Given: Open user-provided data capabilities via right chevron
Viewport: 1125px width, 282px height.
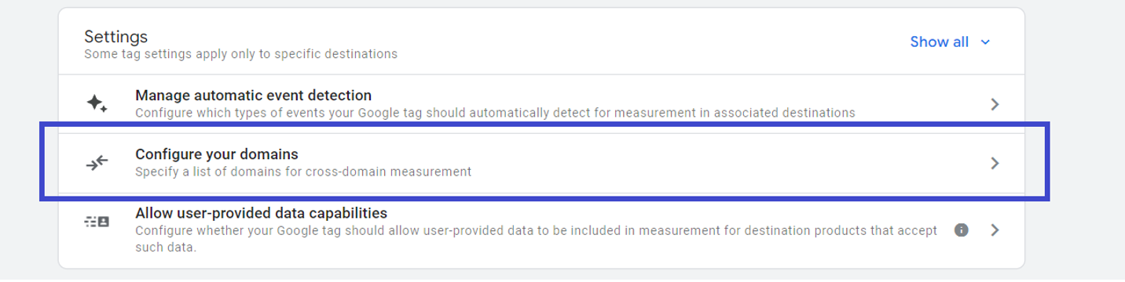Looking at the screenshot, I should (x=995, y=230).
